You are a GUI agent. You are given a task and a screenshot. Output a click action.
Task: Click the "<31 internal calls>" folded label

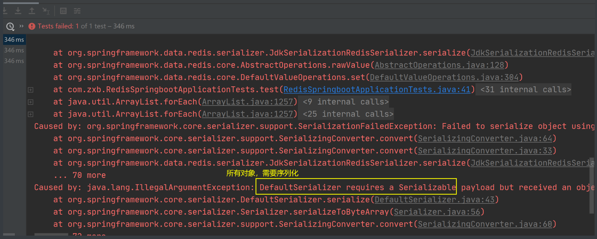coord(523,89)
